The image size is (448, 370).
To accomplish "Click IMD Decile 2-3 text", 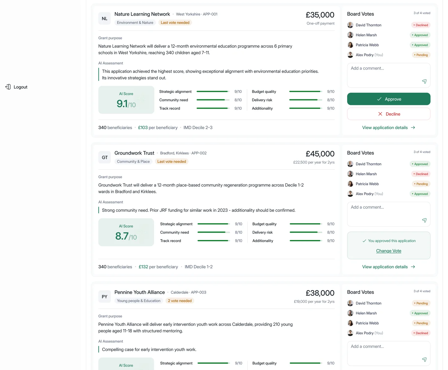I will (x=198, y=127).
